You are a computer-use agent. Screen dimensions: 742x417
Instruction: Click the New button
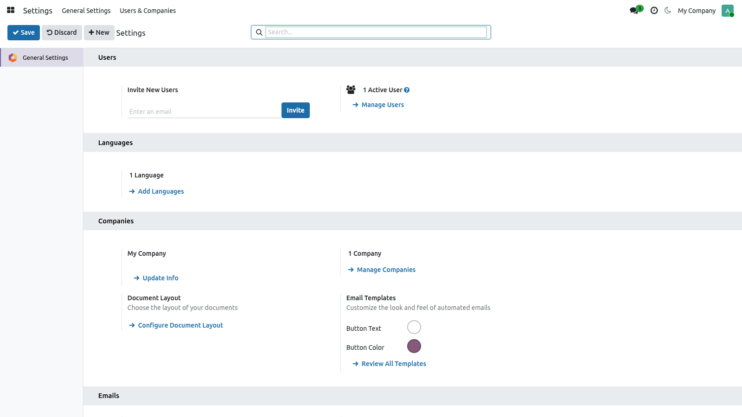pos(99,32)
